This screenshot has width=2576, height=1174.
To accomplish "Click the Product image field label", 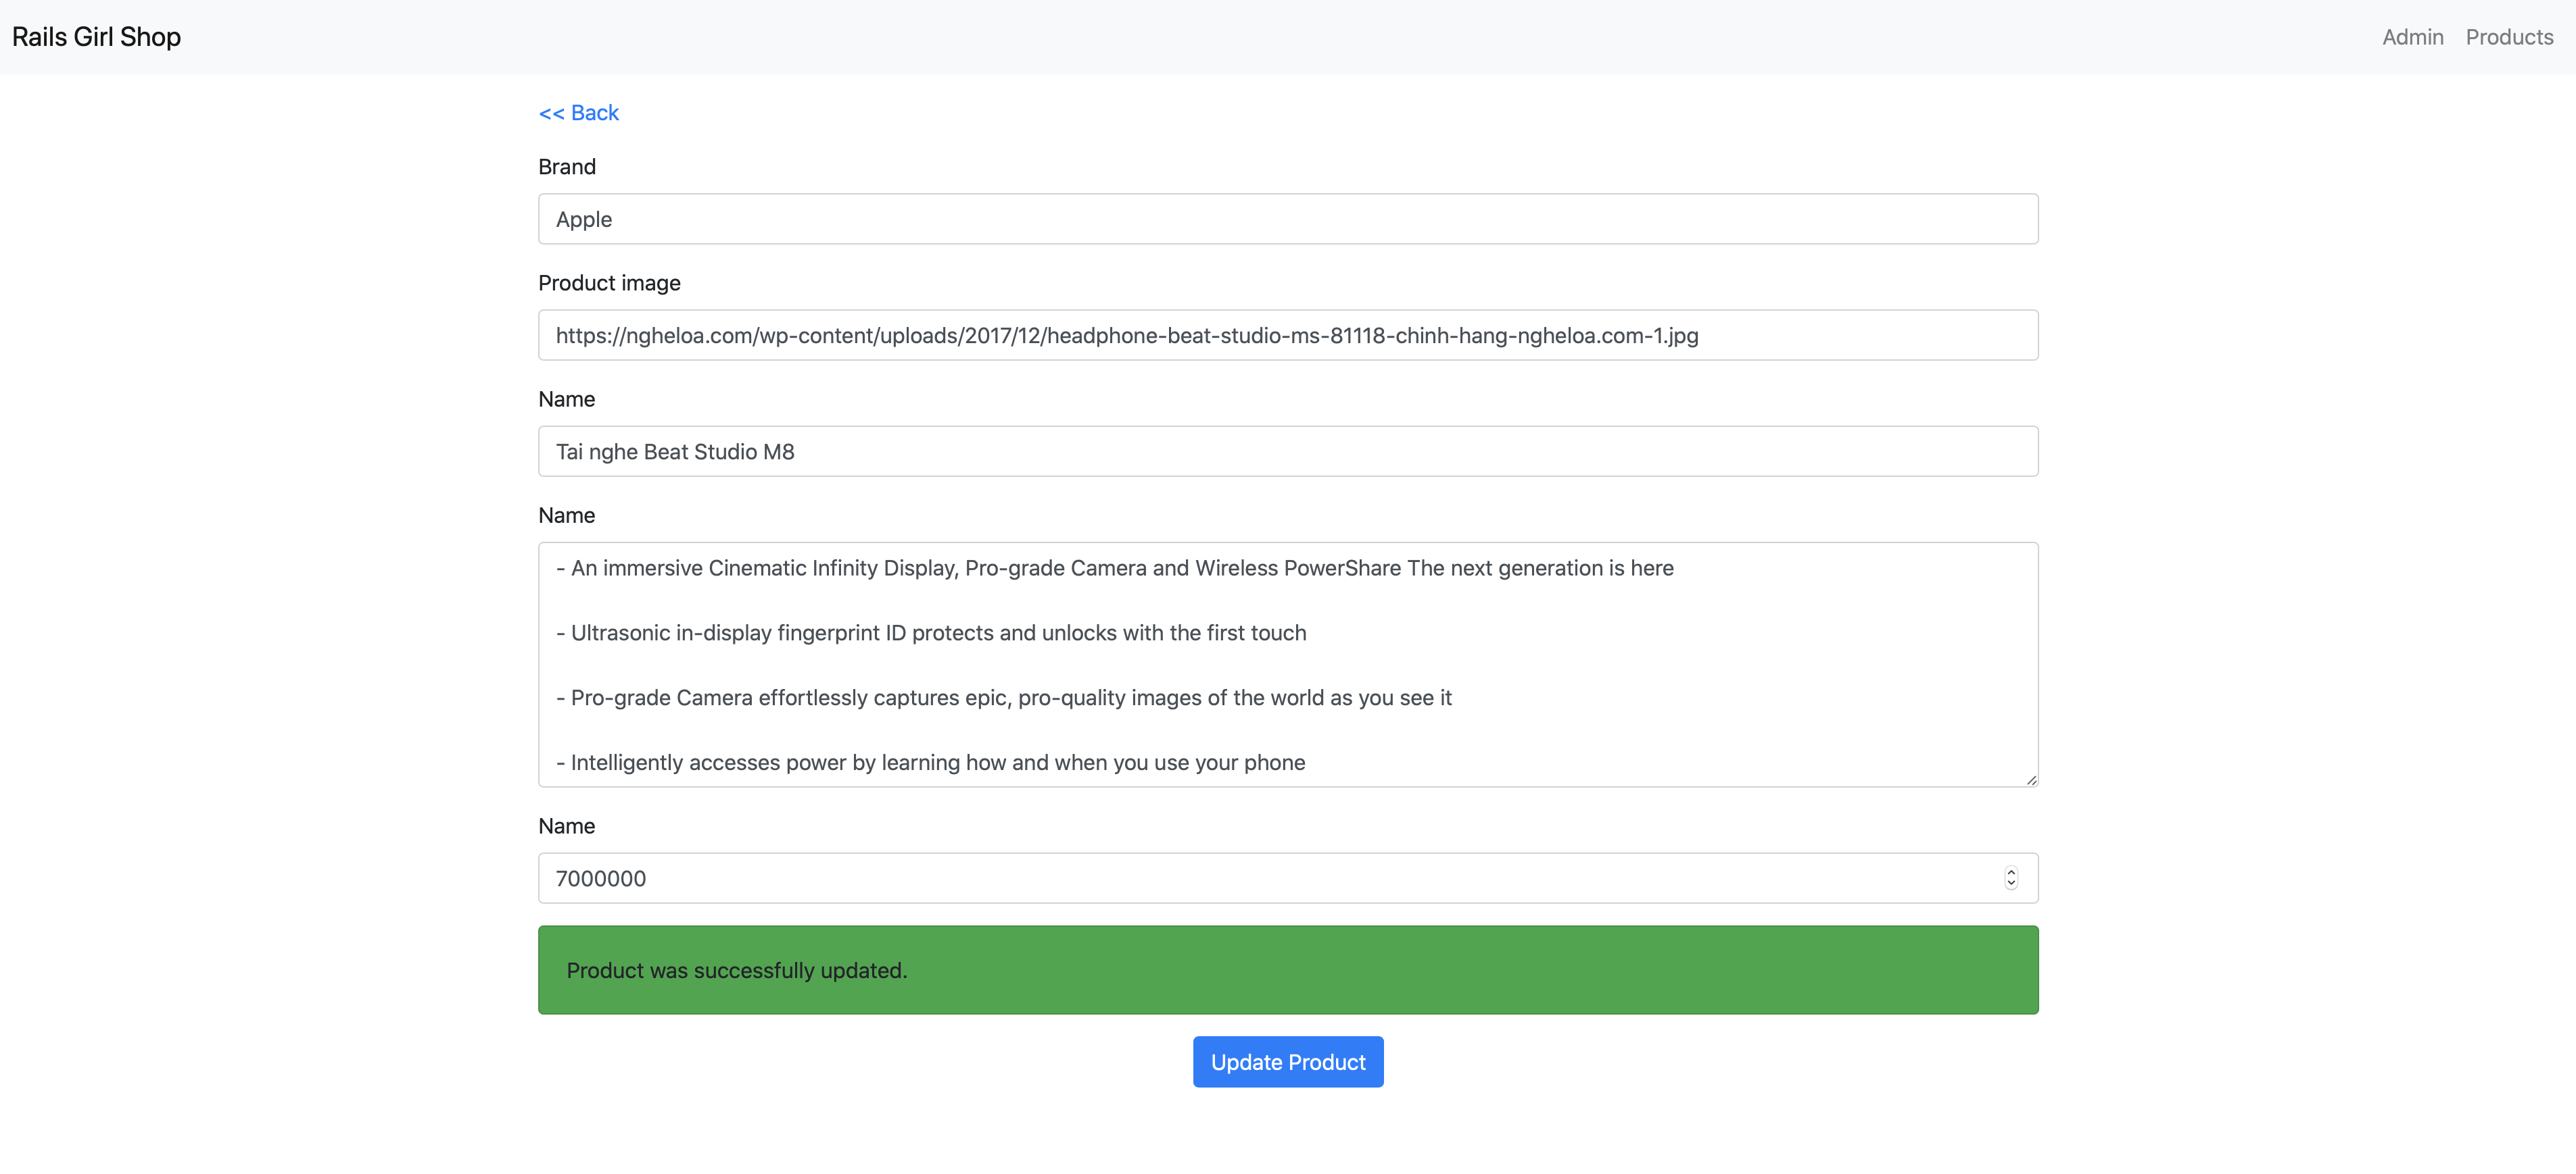I will tap(608, 283).
